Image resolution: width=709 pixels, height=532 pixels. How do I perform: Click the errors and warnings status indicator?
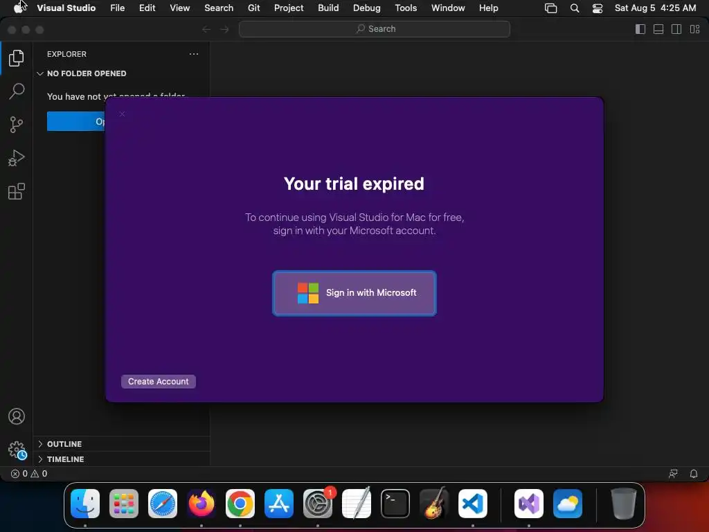click(29, 474)
